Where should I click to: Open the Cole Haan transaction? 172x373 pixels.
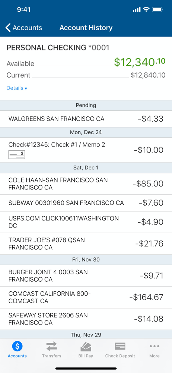[86, 184]
